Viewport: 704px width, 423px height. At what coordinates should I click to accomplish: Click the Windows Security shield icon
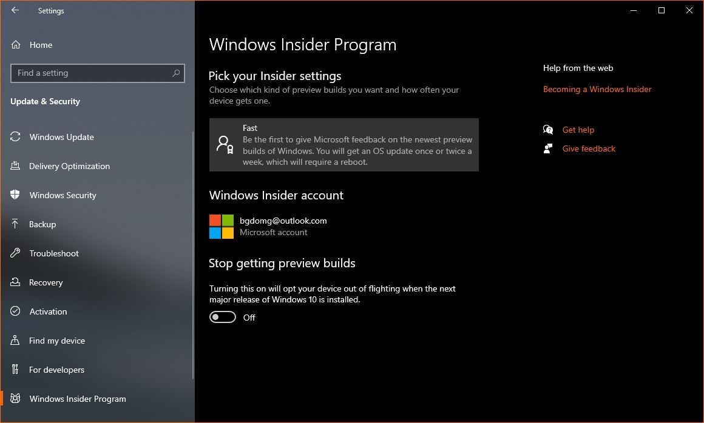15,195
